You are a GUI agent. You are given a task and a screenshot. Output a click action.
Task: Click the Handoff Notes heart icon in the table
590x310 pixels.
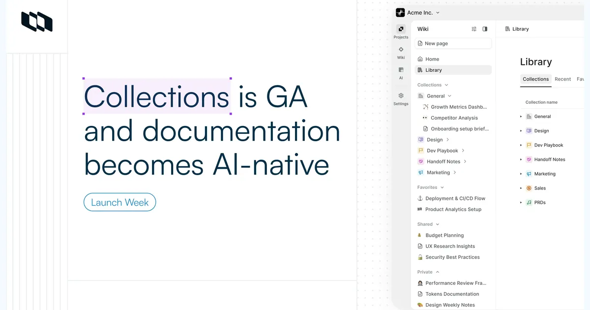point(529,159)
